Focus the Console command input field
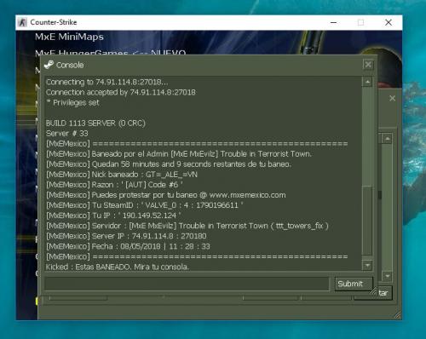 pos(187,284)
